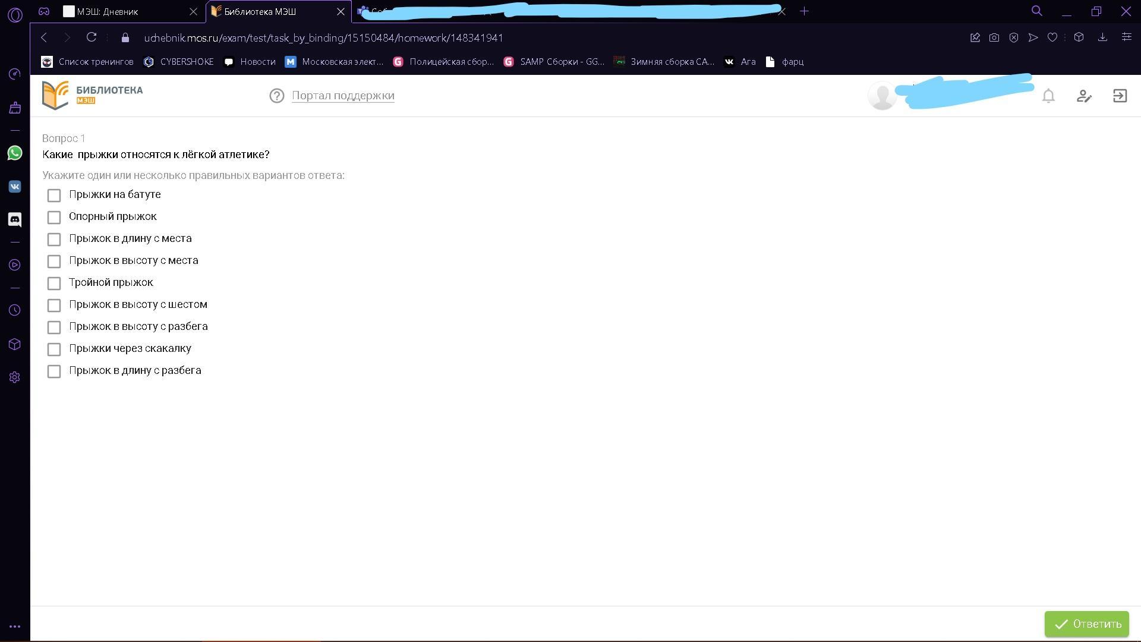This screenshot has height=642, width=1141.
Task: Open VK messenger in the sidebar
Action: point(15,187)
